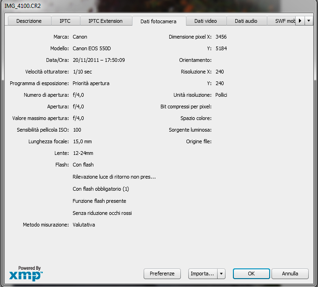
Task: Cancel the dialog with Annulla
Action: [x=290, y=274]
